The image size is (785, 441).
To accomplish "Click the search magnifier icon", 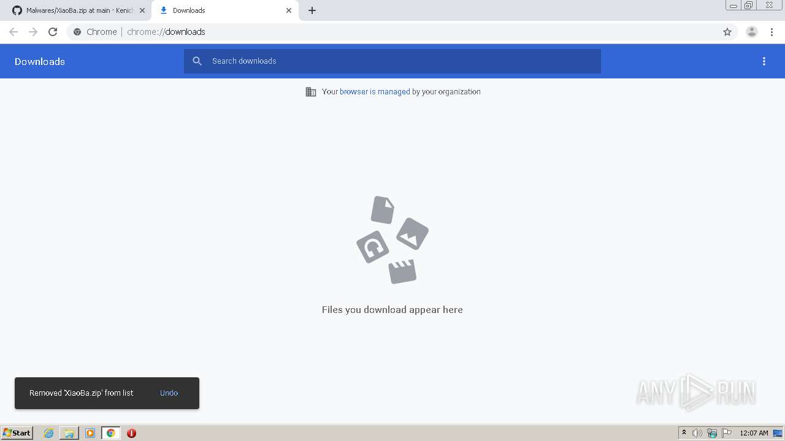I will tap(197, 61).
